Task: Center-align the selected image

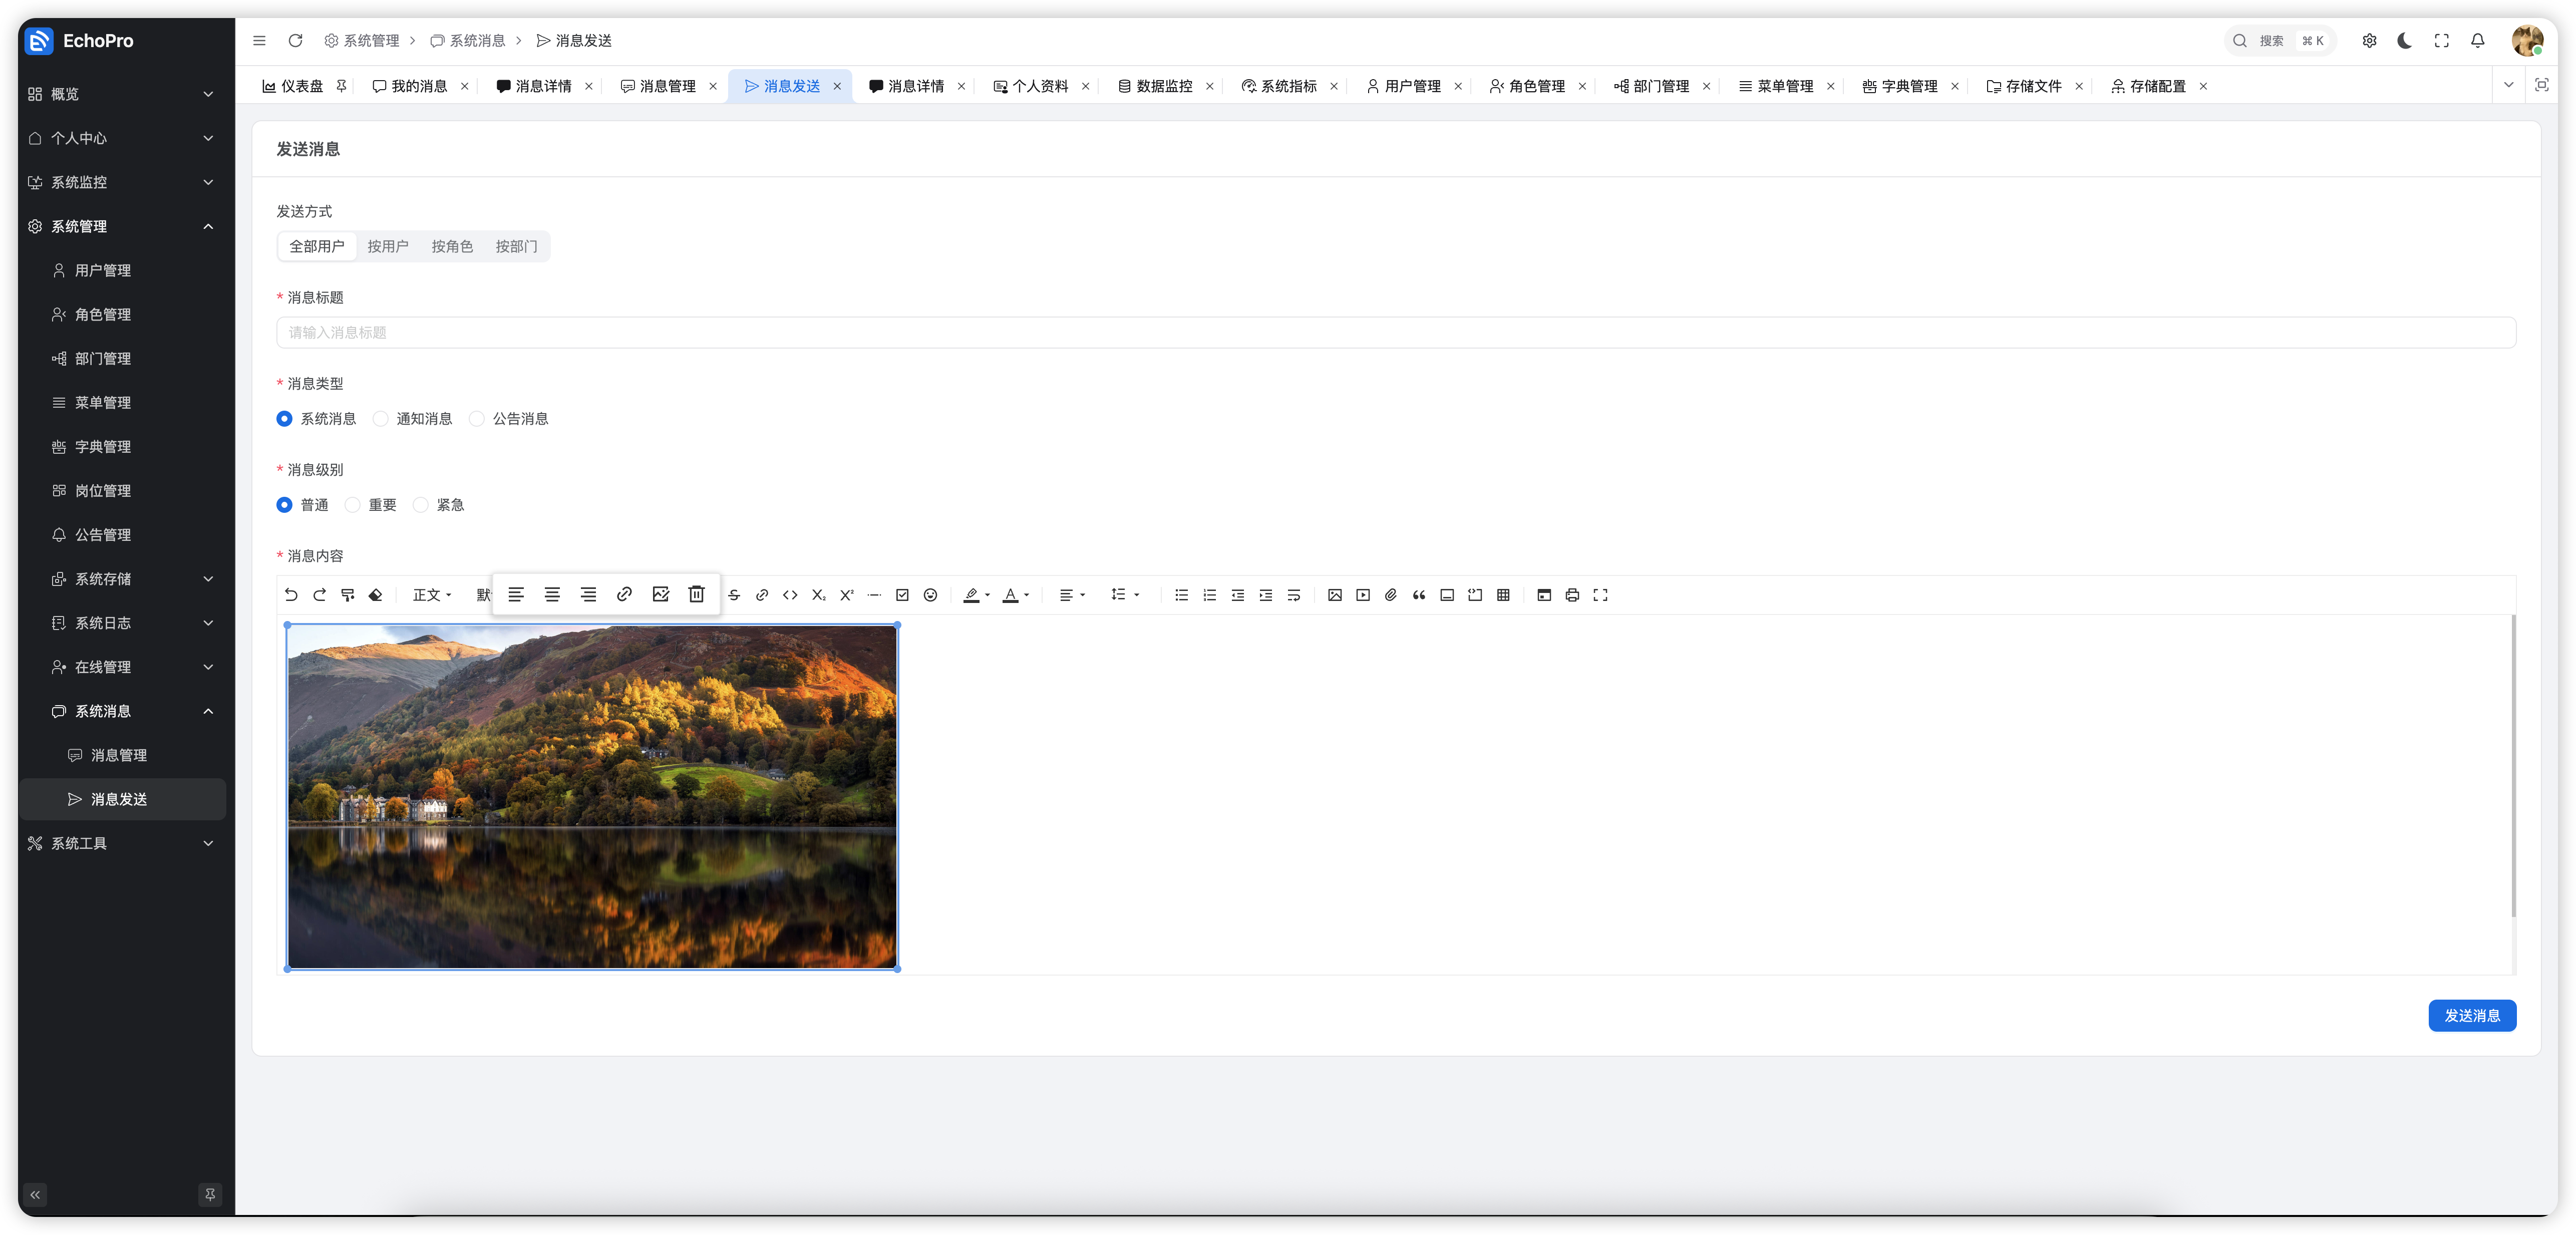Action: pyautogui.click(x=552, y=594)
